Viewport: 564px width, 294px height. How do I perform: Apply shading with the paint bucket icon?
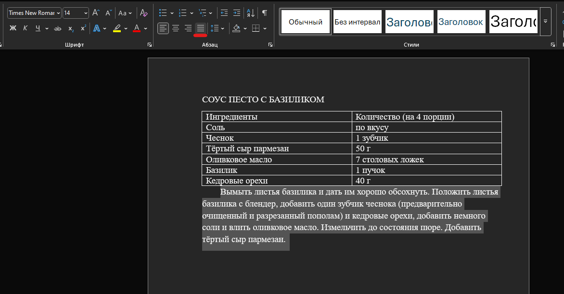click(x=236, y=28)
